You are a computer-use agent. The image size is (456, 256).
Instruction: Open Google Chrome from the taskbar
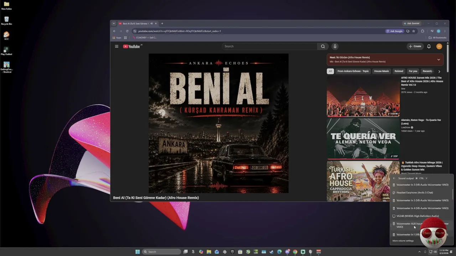click(295, 252)
